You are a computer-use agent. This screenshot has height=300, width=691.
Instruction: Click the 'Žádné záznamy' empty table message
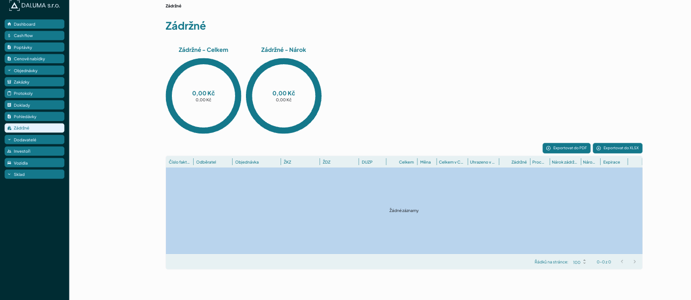point(404,211)
